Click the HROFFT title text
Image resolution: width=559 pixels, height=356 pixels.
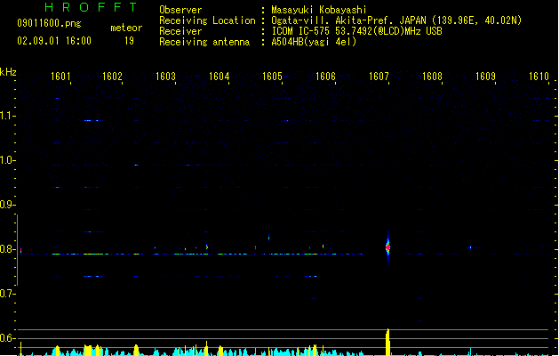tap(91, 7)
